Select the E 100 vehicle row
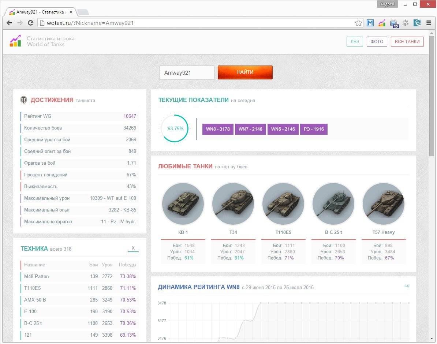The height and width of the screenshot is (344, 437). point(80,312)
